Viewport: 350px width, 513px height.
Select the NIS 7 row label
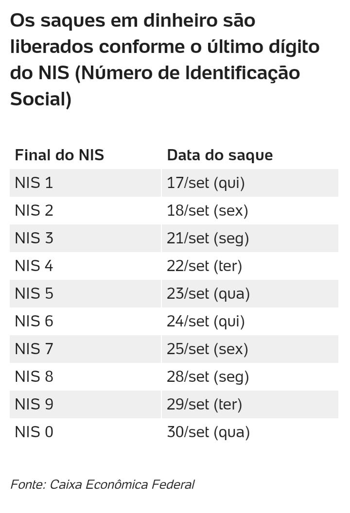[34, 349]
